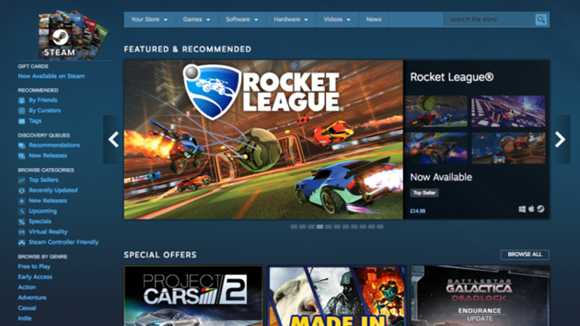Open the News tab
Viewport: 580px width, 326px height.
[x=374, y=20]
